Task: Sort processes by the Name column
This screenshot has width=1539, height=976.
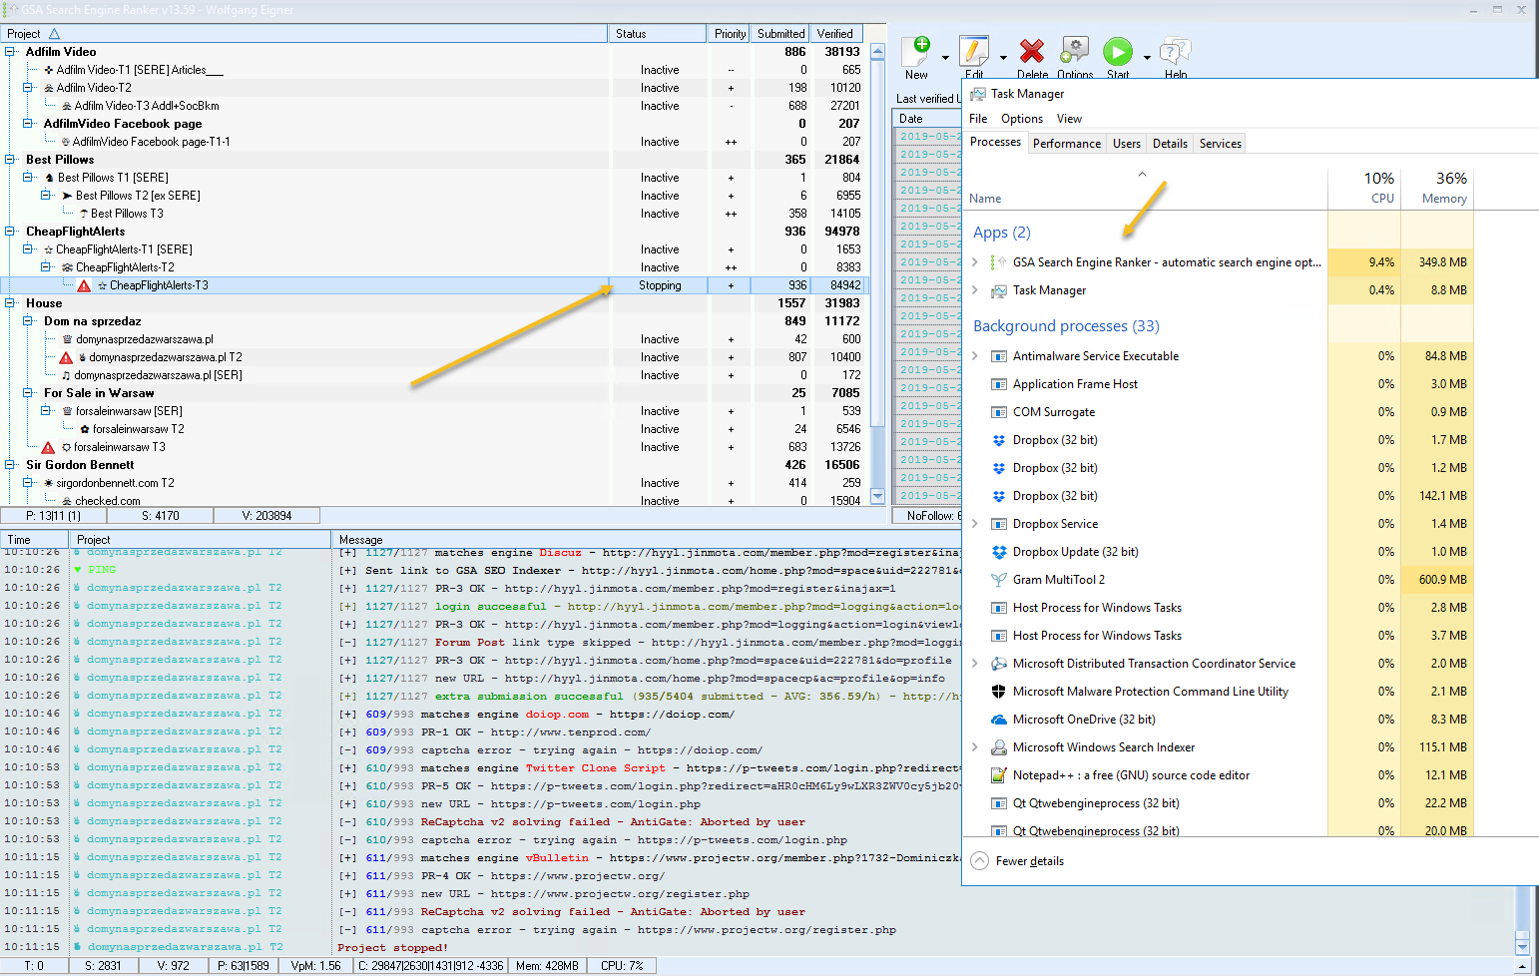Action: [x=1145, y=188]
